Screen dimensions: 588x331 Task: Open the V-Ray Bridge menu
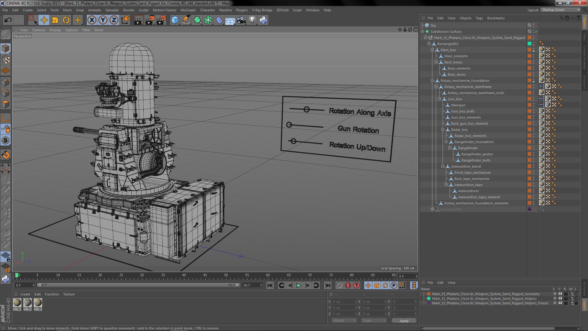pos(262,10)
